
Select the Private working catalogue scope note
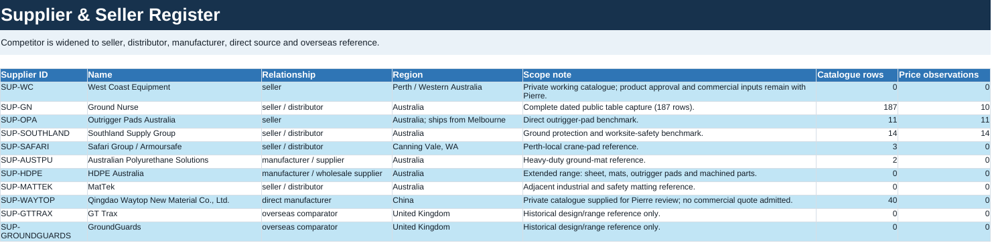click(x=669, y=92)
